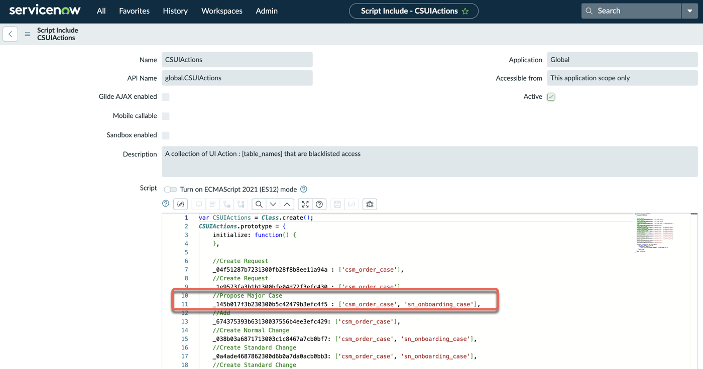Click the check syntax icon in toolbar
The image size is (703, 369).
click(x=351, y=204)
